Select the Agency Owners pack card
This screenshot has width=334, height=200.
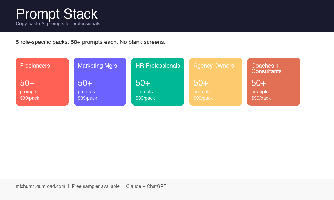[x=216, y=82]
